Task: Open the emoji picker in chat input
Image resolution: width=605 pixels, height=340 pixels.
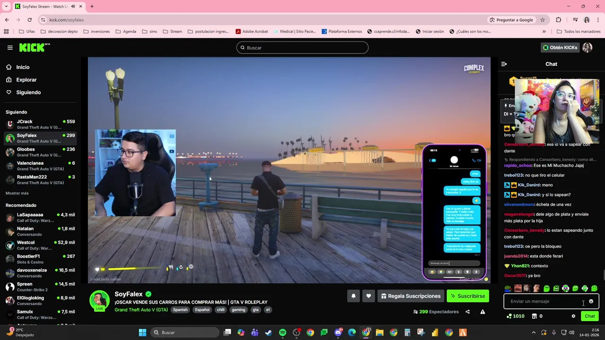Action: [x=591, y=301]
